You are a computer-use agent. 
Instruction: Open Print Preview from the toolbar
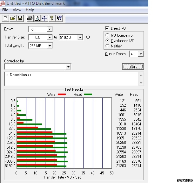coord(37,18)
